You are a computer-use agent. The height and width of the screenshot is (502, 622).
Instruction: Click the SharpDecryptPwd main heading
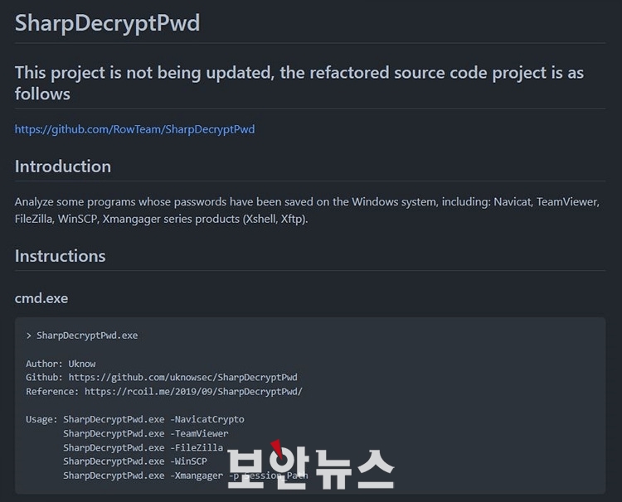coord(107,22)
